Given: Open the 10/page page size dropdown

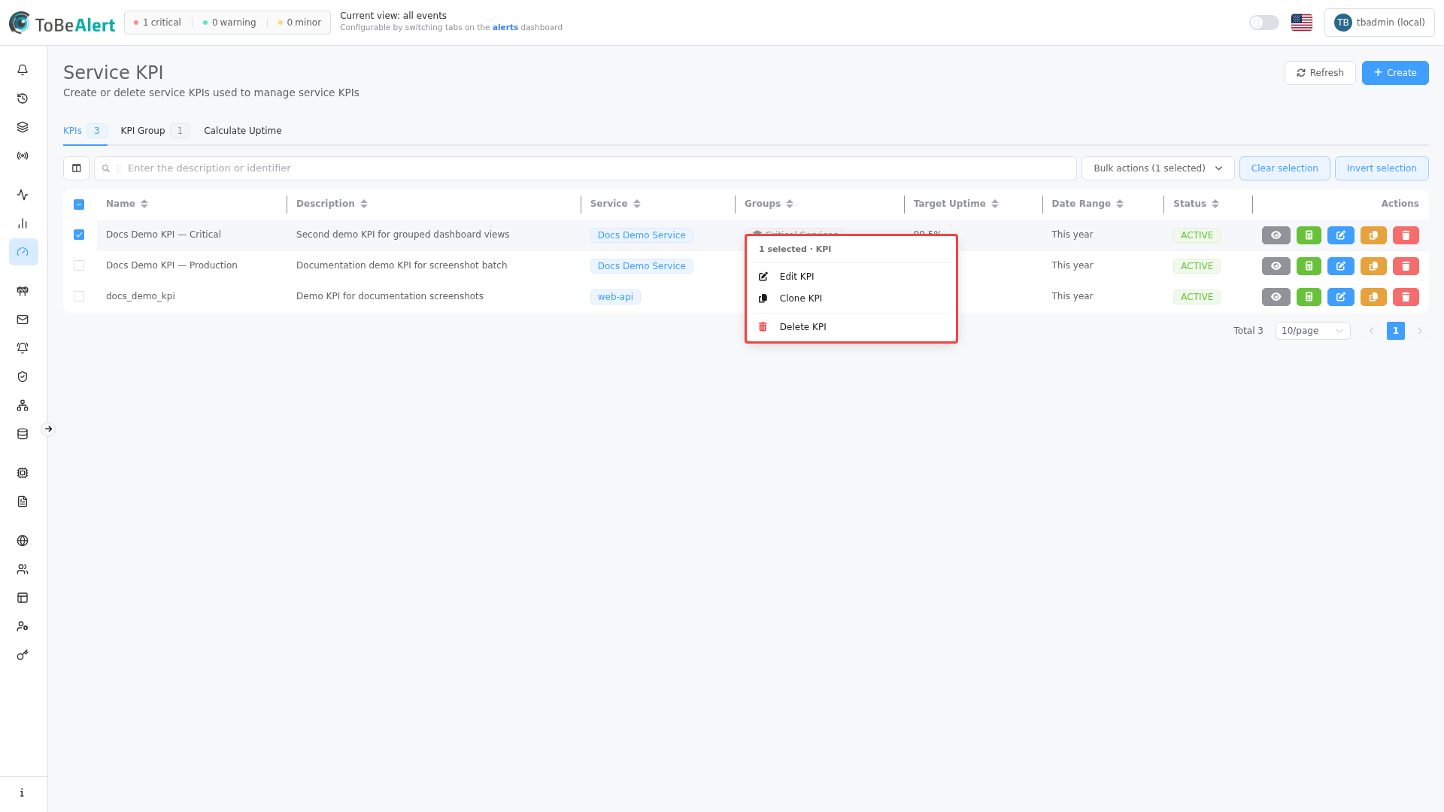Looking at the screenshot, I should (1312, 331).
